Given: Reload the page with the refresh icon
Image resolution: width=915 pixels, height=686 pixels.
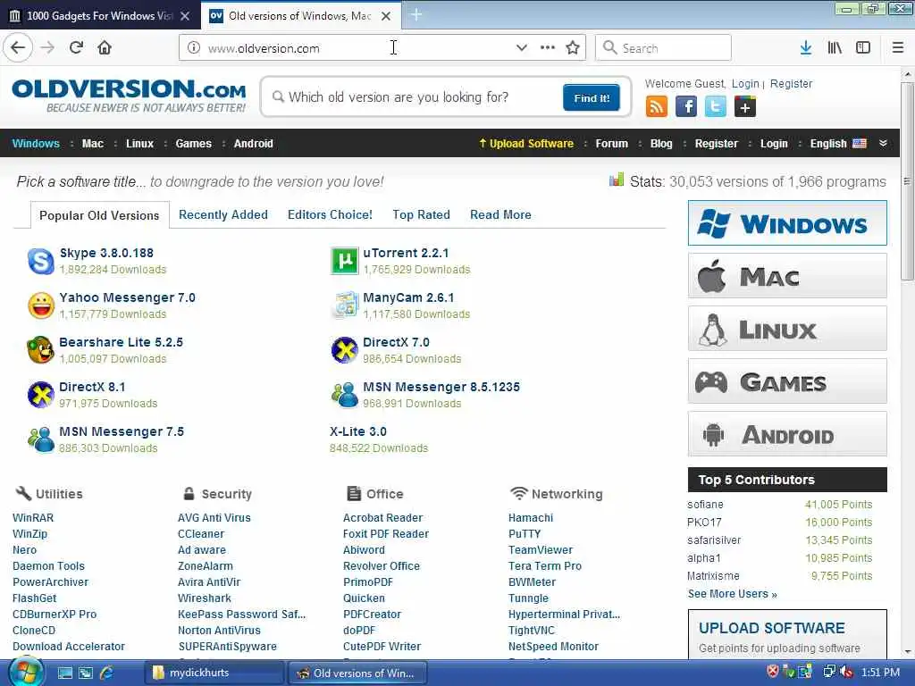Looking at the screenshot, I should [x=76, y=47].
